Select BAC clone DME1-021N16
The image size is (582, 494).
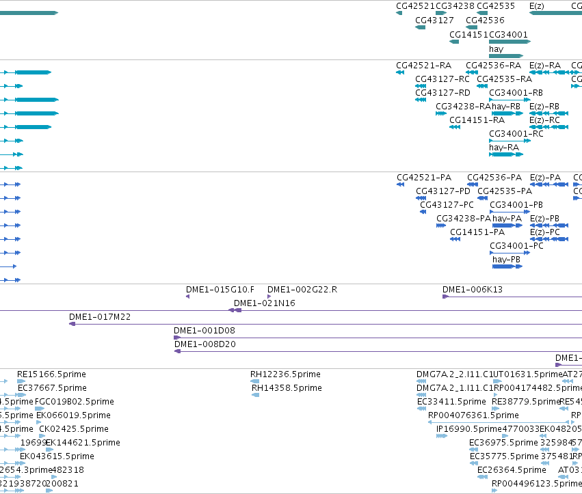(x=265, y=303)
